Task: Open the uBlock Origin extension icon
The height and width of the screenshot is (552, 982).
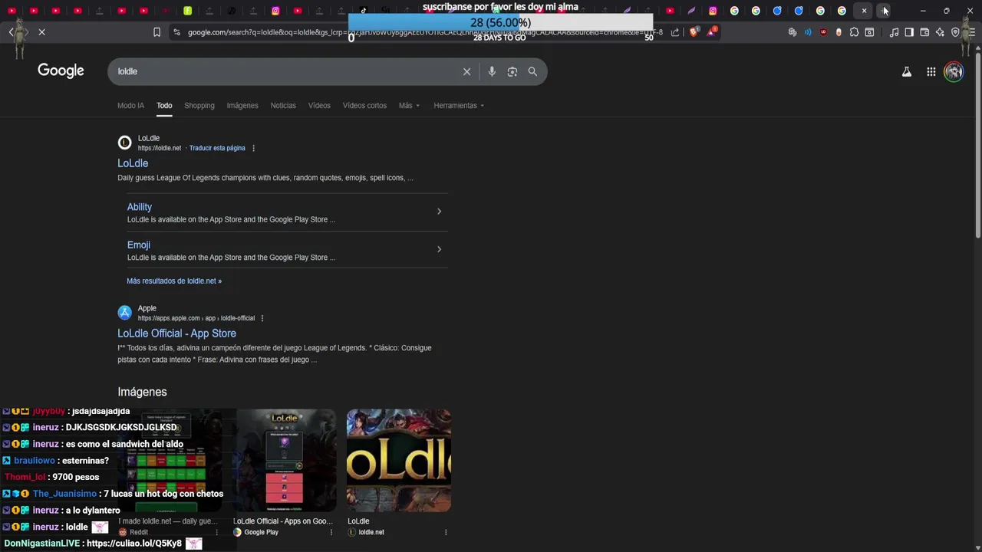Action: coord(823,32)
